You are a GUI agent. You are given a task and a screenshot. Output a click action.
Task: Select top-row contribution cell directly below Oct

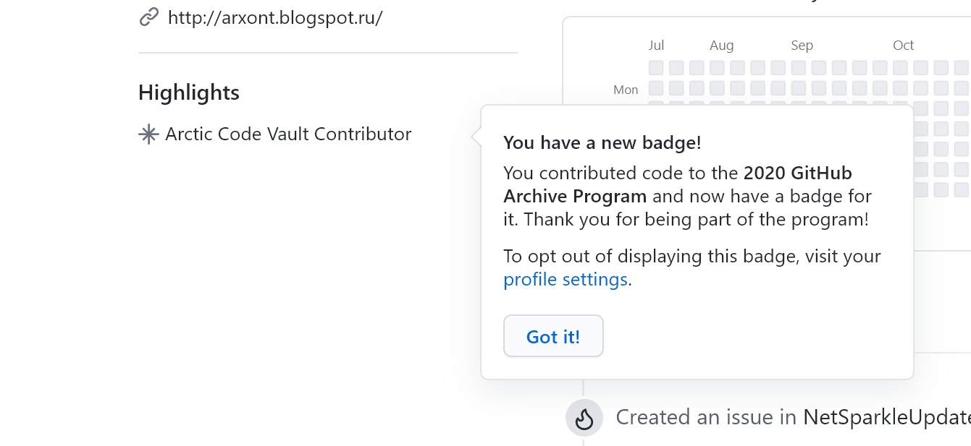[x=900, y=68]
